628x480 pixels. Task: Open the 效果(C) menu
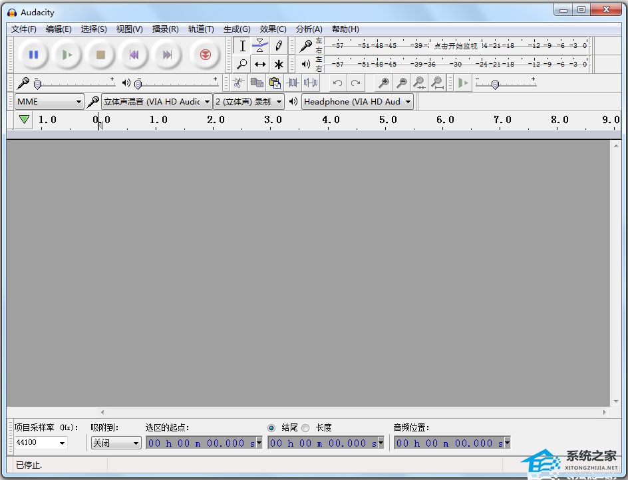click(x=273, y=29)
